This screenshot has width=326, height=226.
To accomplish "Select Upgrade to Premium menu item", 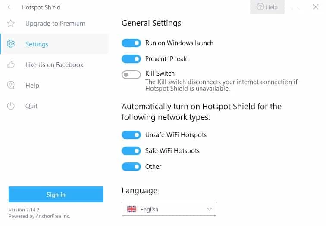I will 55,24.
